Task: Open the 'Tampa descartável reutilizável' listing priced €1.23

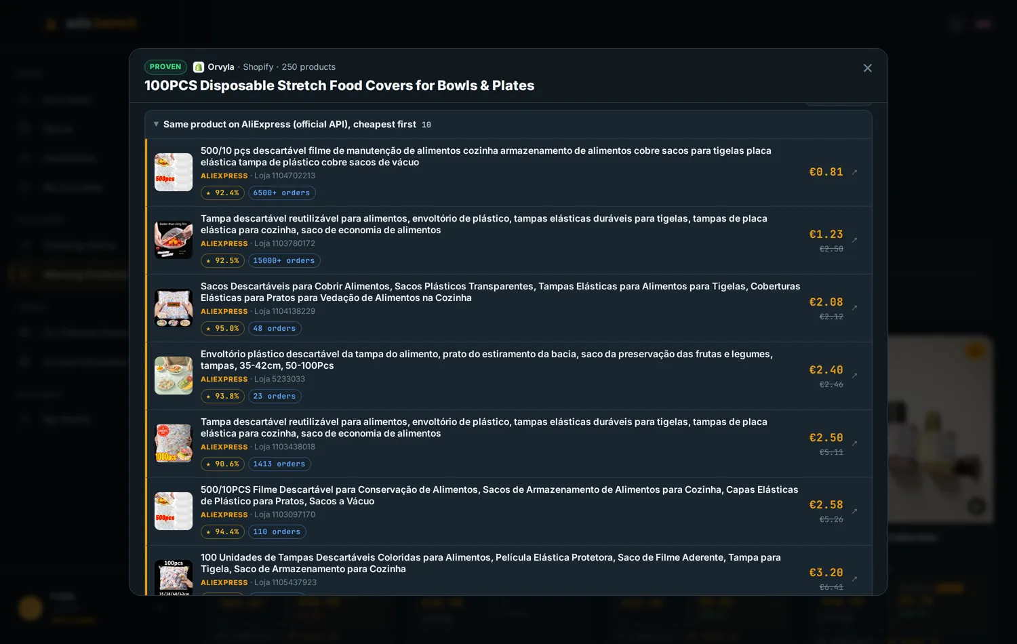Action: tap(483, 224)
